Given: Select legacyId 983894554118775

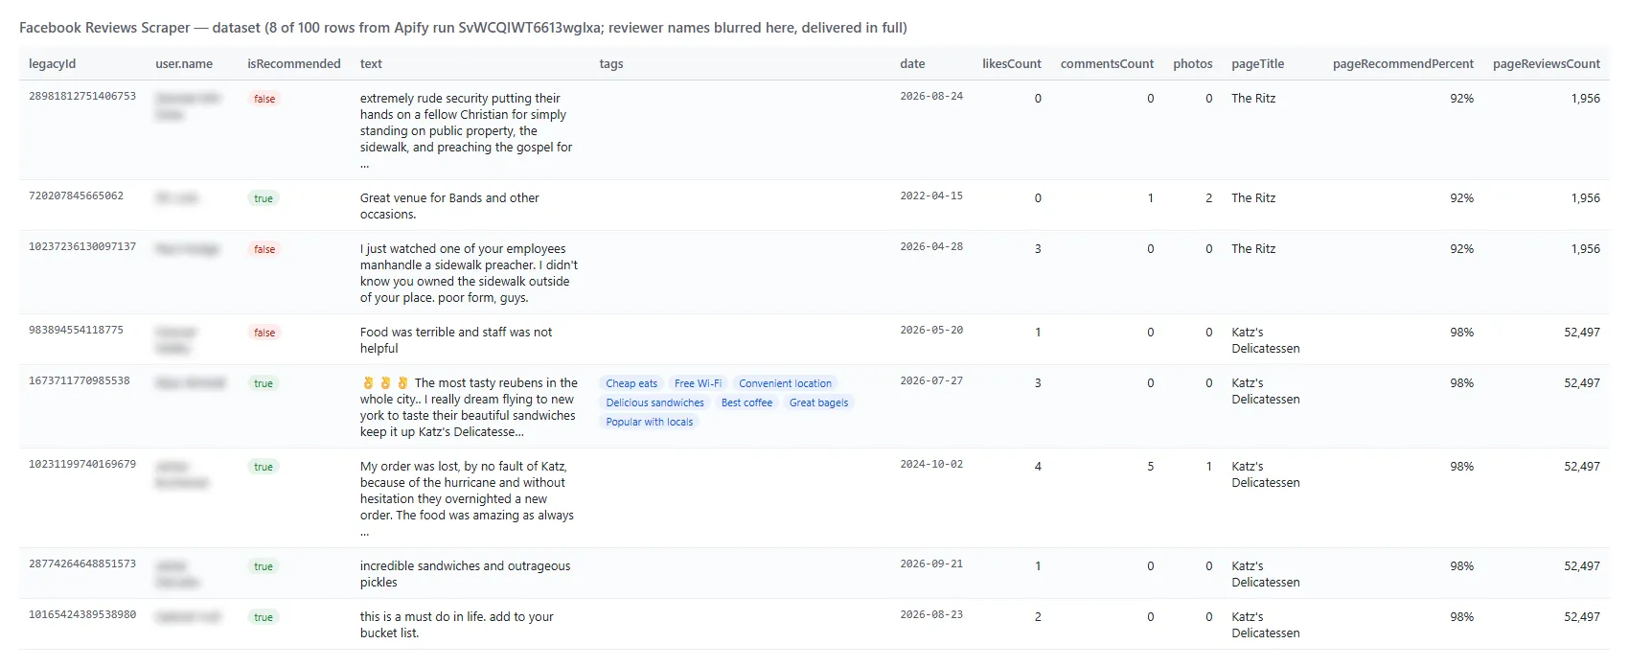Looking at the screenshot, I should (x=76, y=331).
